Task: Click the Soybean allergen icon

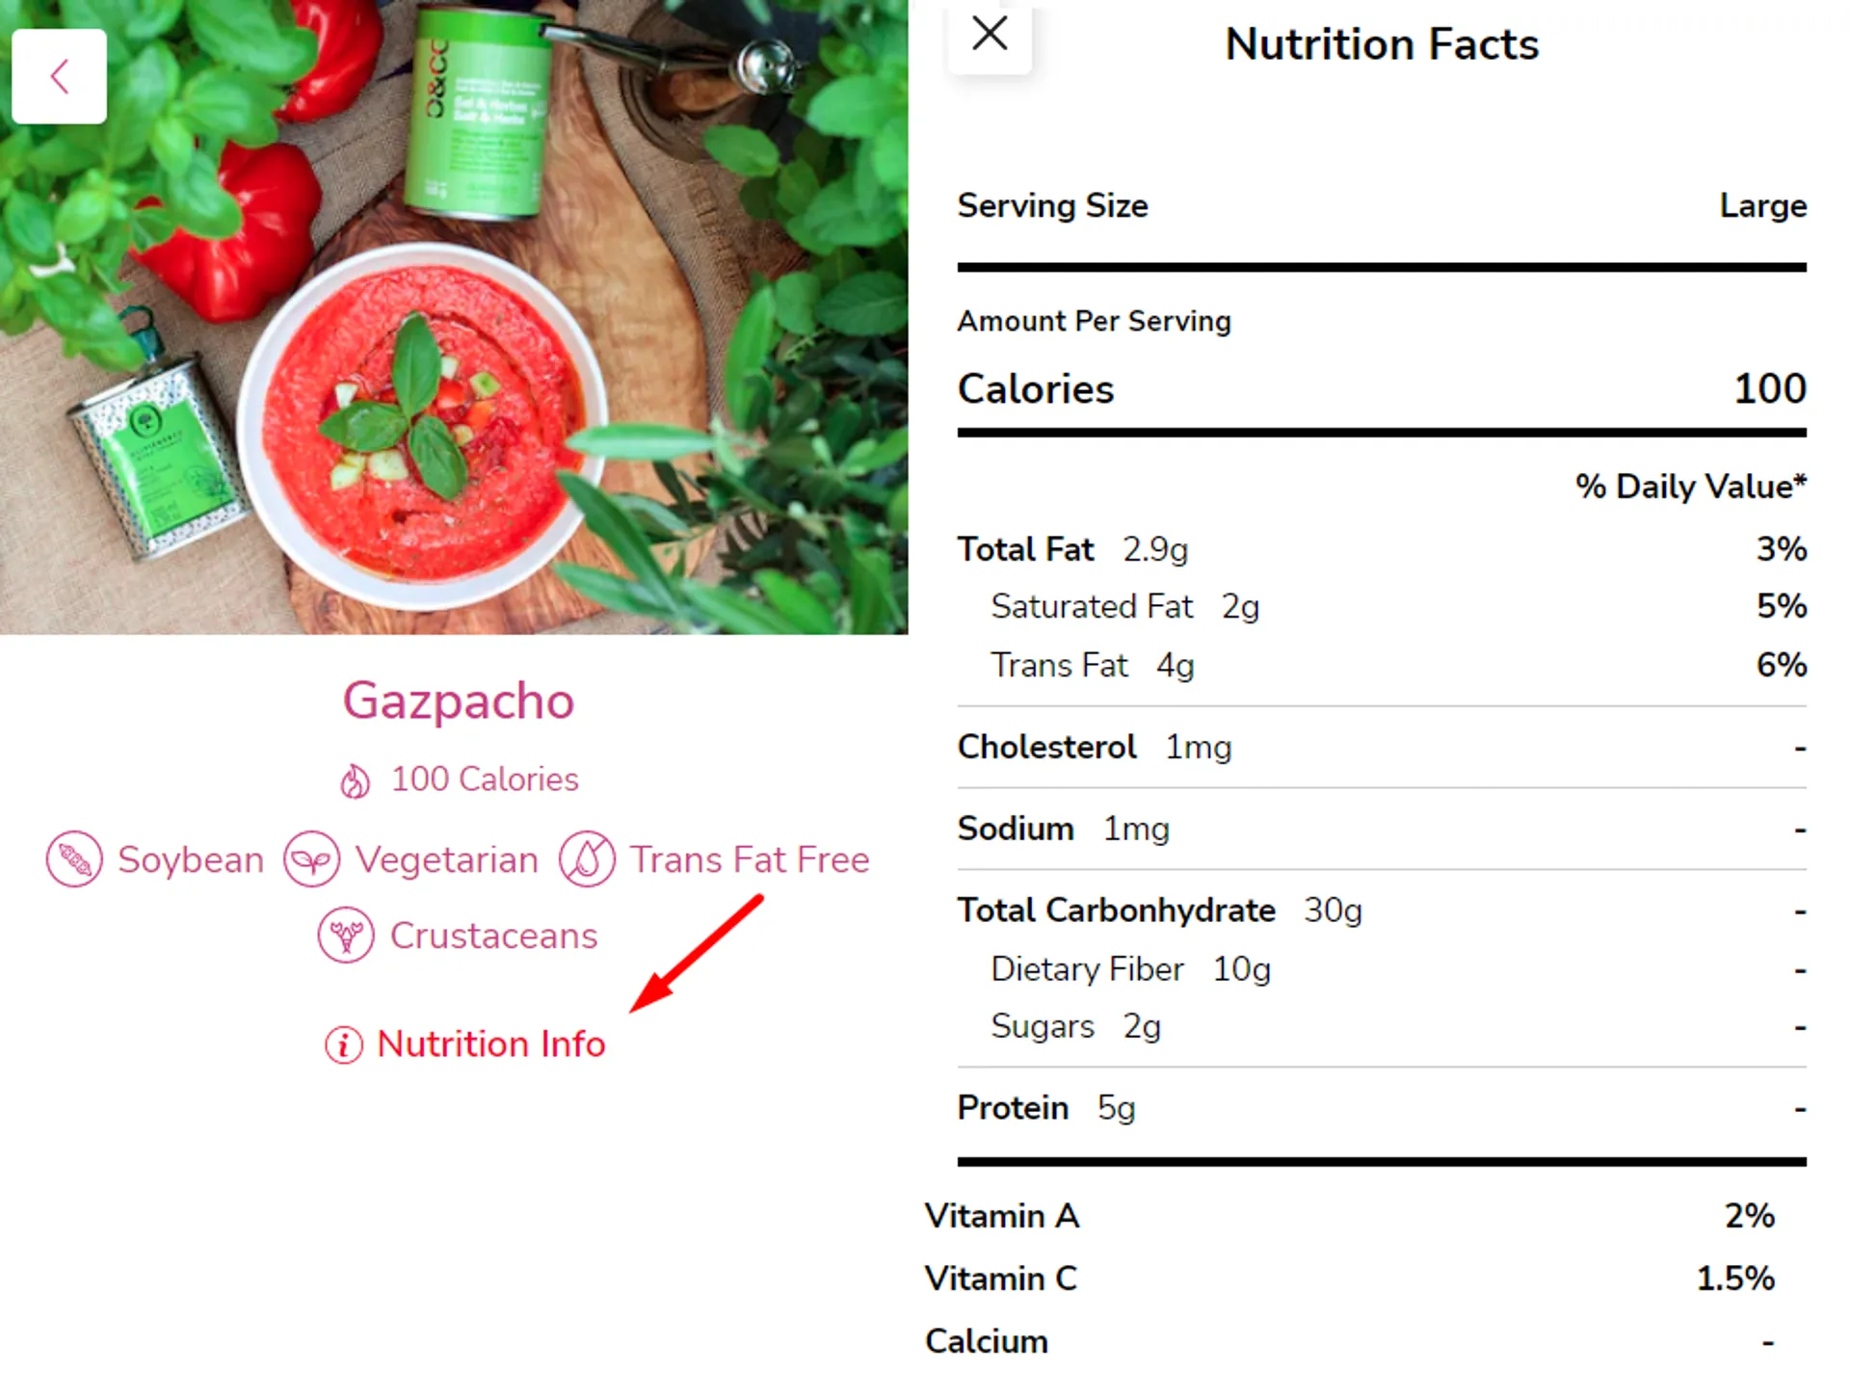Action: tap(74, 858)
